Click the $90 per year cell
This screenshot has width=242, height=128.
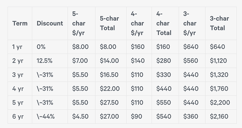click(x=139, y=116)
